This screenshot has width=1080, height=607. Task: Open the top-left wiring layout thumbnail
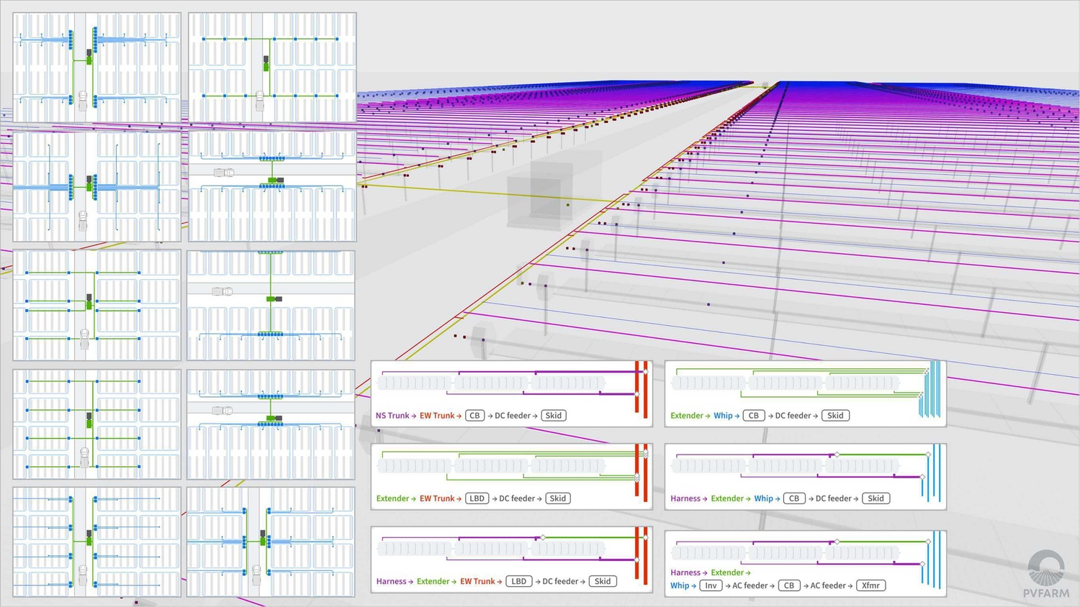97,68
